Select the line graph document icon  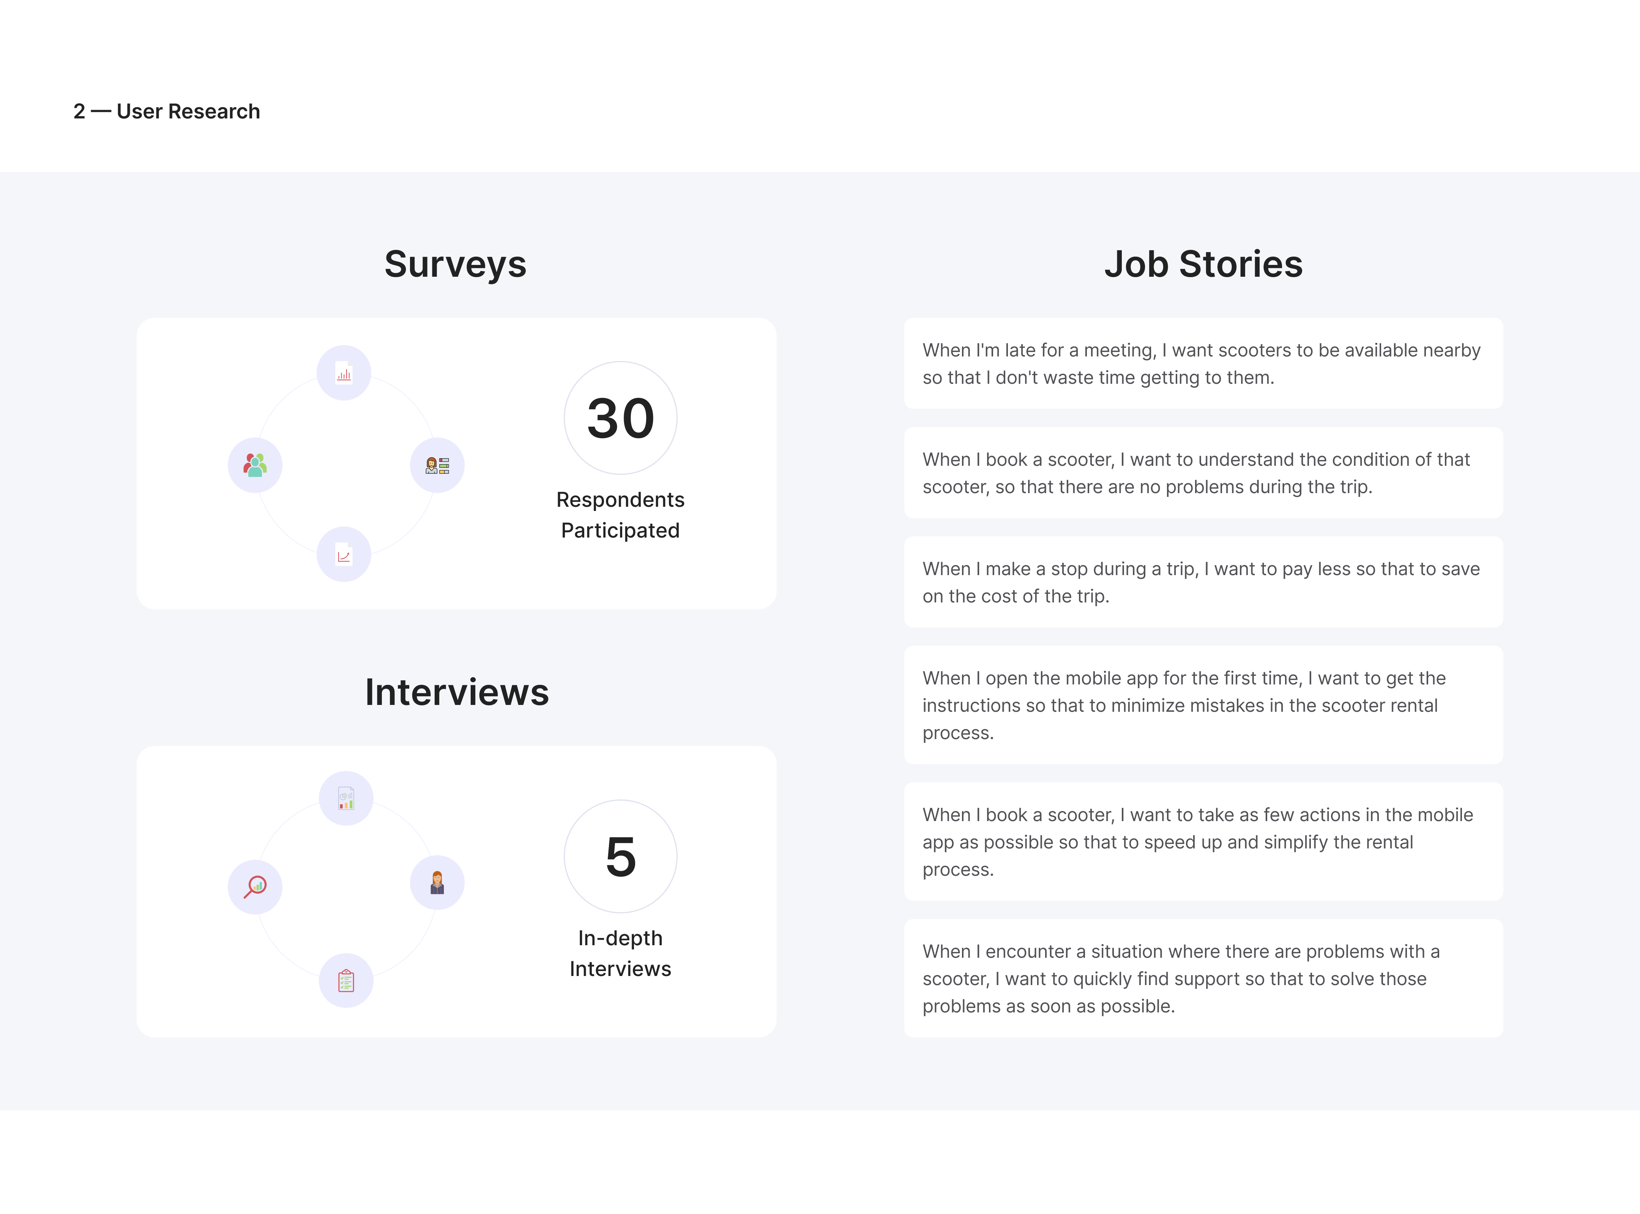coord(344,554)
